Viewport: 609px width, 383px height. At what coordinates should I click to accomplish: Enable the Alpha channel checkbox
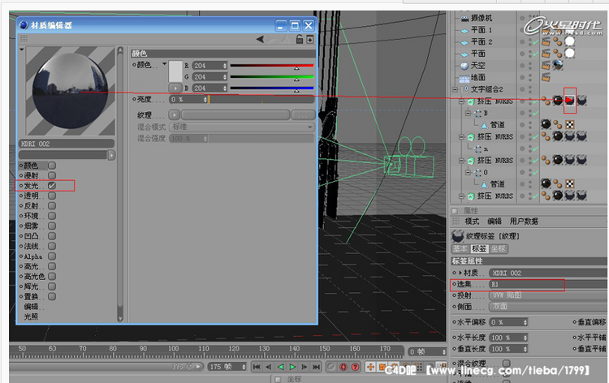(52, 256)
